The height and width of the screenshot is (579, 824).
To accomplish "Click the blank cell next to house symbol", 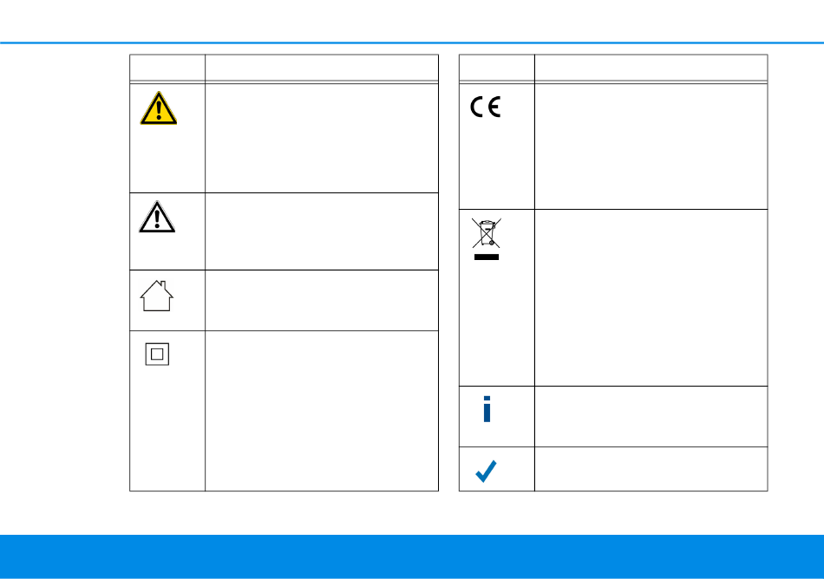I will tap(322, 300).
